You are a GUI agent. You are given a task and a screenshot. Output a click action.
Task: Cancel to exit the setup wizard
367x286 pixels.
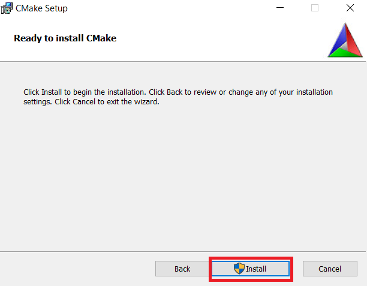click(330, 269)
